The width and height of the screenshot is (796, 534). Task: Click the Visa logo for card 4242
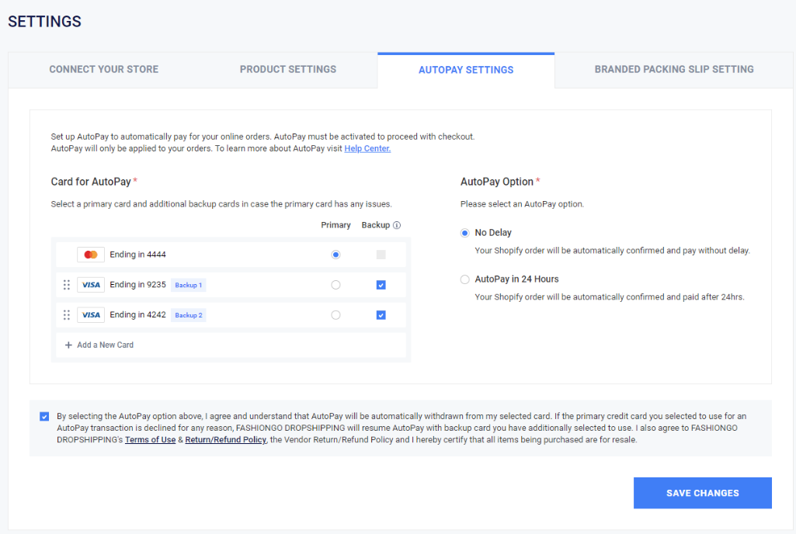(91, 315)
